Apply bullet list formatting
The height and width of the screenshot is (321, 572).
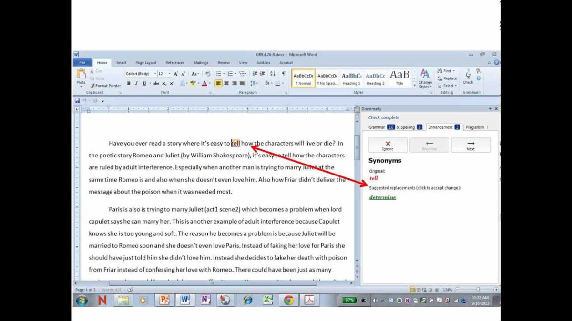[x=218, y=73]
